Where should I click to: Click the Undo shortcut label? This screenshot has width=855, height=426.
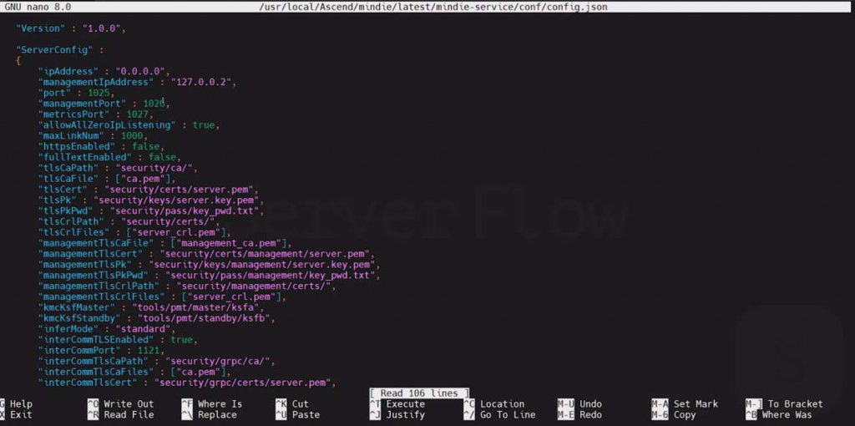589,404
